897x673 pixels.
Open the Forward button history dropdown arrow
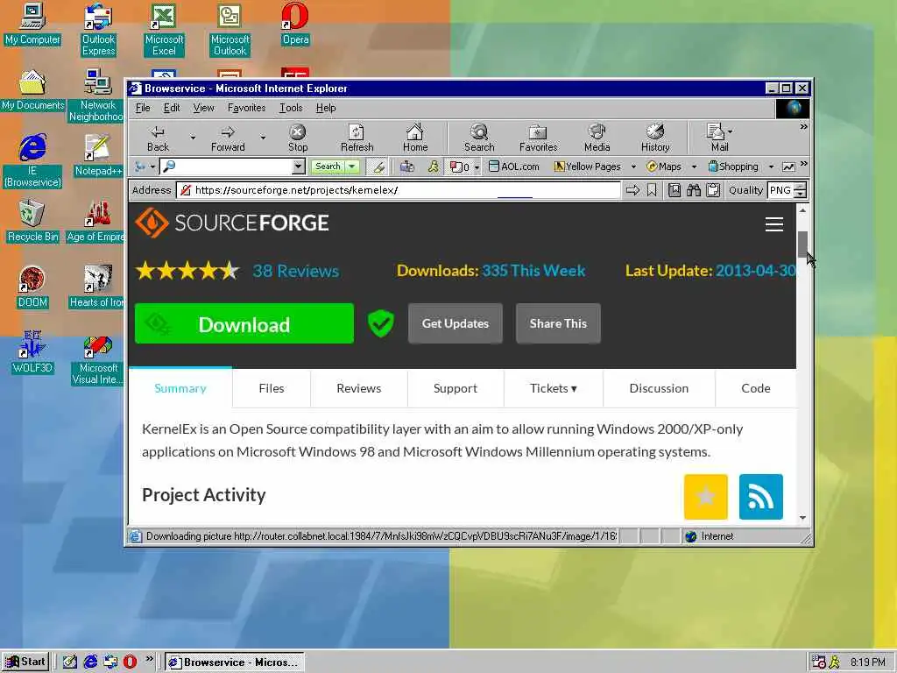(x=263, y=138)
